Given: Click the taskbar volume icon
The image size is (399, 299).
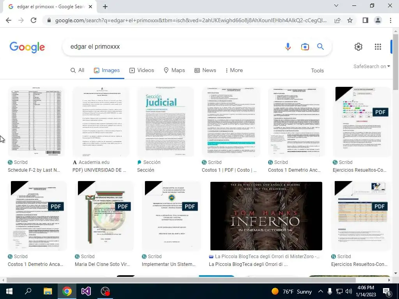Looking at the screenshot, I should 349,291.
